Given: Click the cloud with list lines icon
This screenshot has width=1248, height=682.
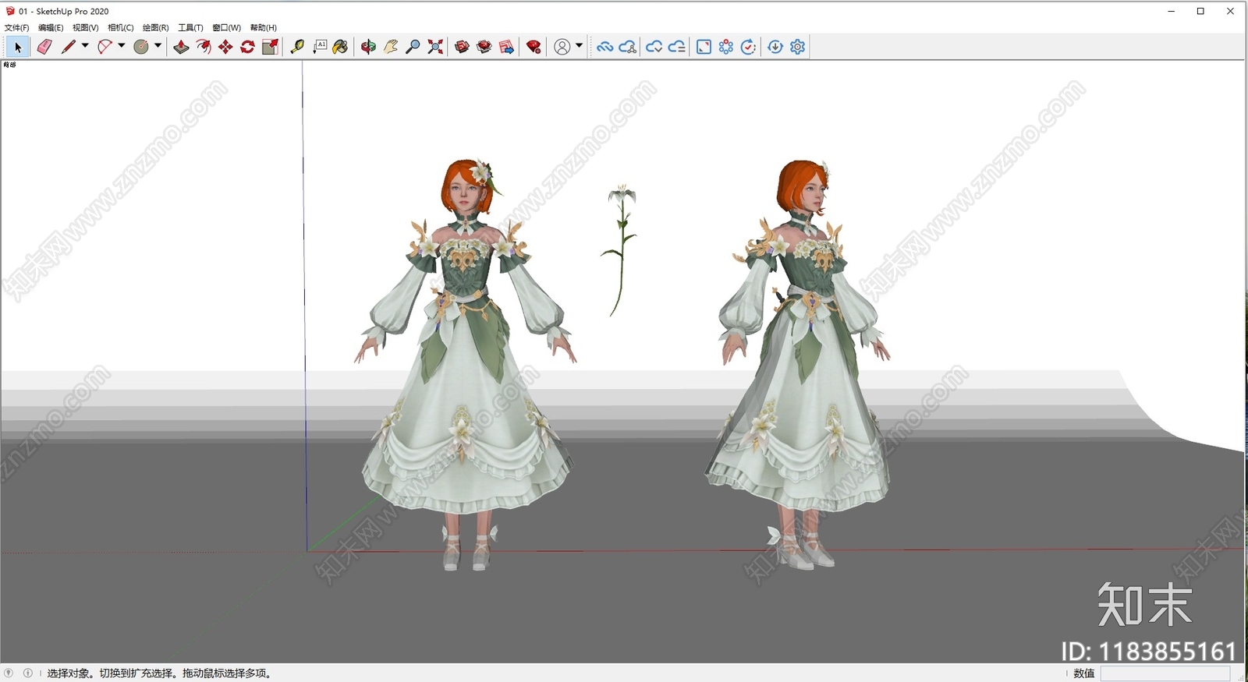Looking at the screenshot, I should point(677,47).
